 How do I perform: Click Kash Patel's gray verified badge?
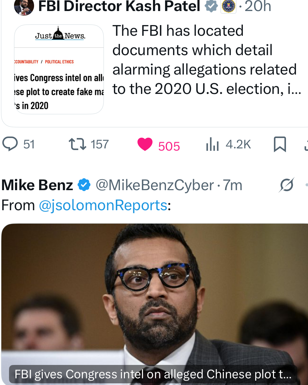(211, 6)
